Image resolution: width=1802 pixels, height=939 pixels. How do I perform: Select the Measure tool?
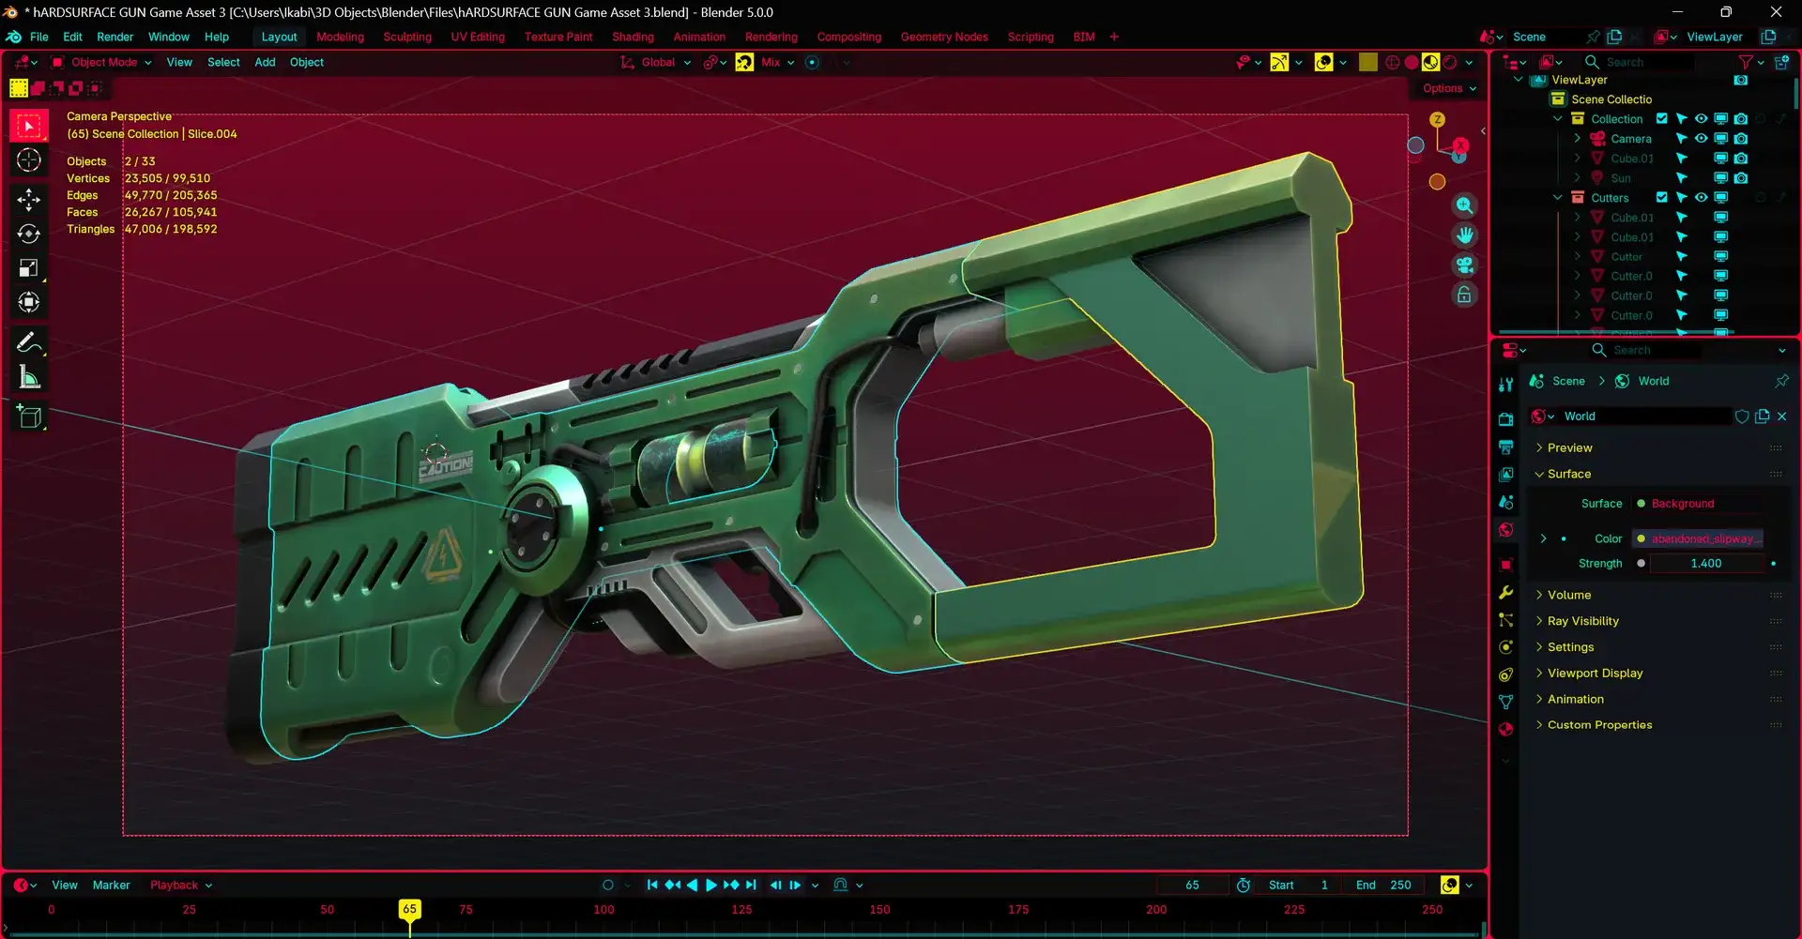pyautogui.click(x=29, y=376)
